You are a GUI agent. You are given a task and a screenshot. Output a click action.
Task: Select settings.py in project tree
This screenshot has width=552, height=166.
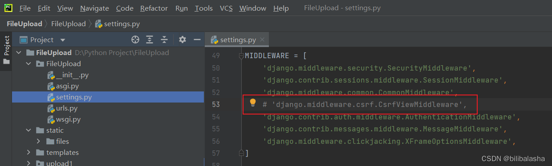pyautogui.click(x=108, y=97)
